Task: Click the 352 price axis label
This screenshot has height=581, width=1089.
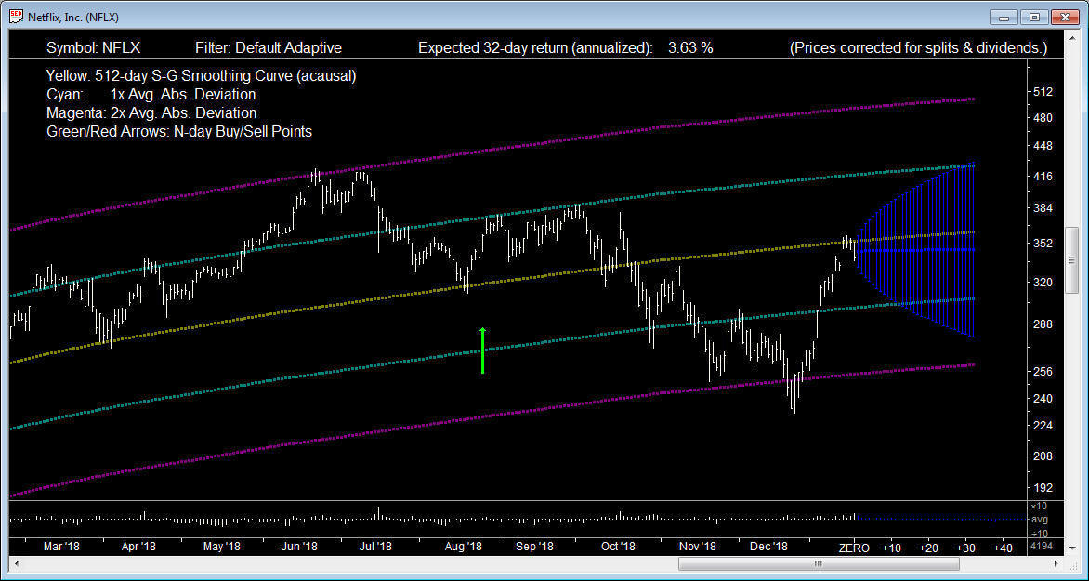Action: click(x=1043, y=244)
